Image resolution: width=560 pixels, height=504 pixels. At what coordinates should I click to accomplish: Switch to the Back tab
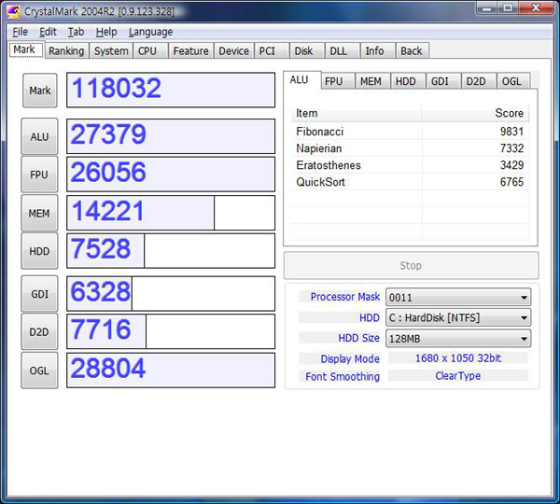point(413,51)
